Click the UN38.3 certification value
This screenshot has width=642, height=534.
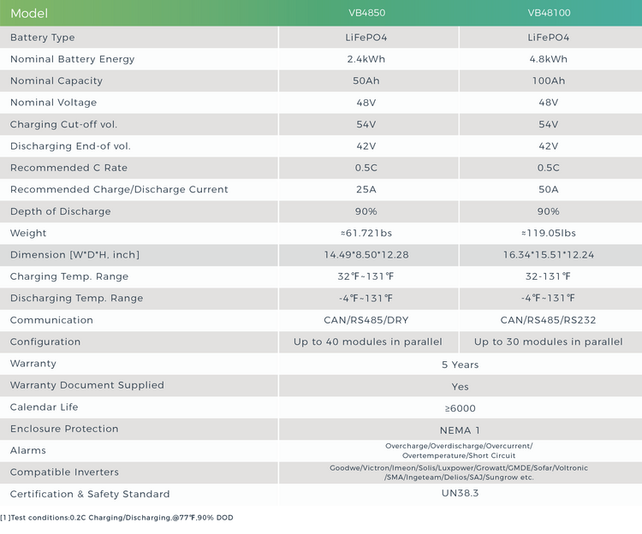(x=460, y=495)
